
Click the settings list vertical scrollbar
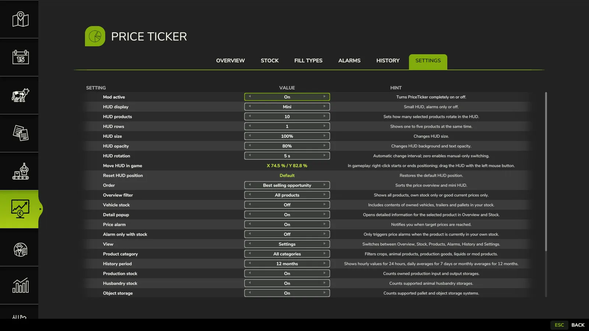[x=546, y=172]
